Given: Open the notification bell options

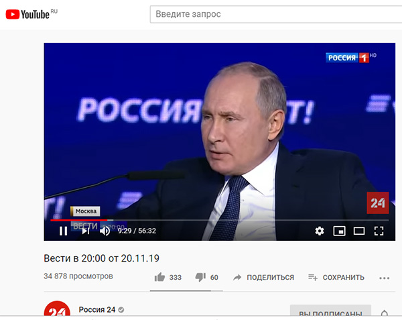Looking at the screenshot, I should (x=385, y=313).
